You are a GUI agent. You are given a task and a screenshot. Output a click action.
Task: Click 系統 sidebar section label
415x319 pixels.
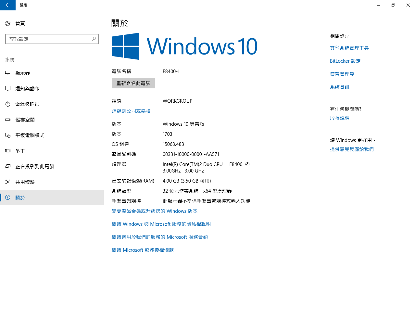click(10, 60)
